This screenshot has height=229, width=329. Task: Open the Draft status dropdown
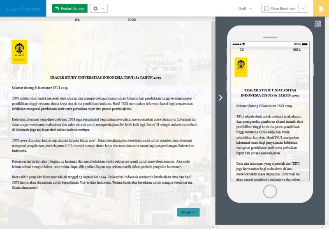point(245,9)
